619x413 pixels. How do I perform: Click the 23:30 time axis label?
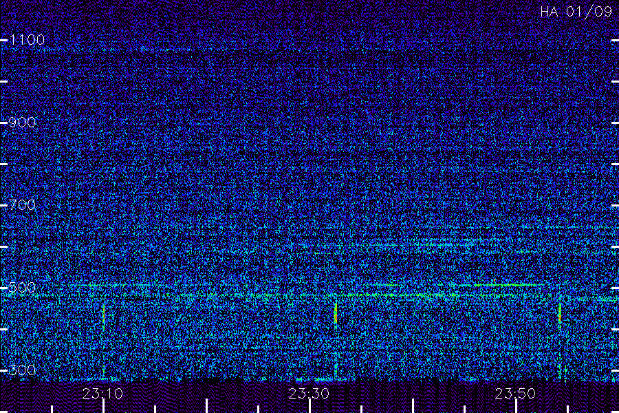click(309, 394)
